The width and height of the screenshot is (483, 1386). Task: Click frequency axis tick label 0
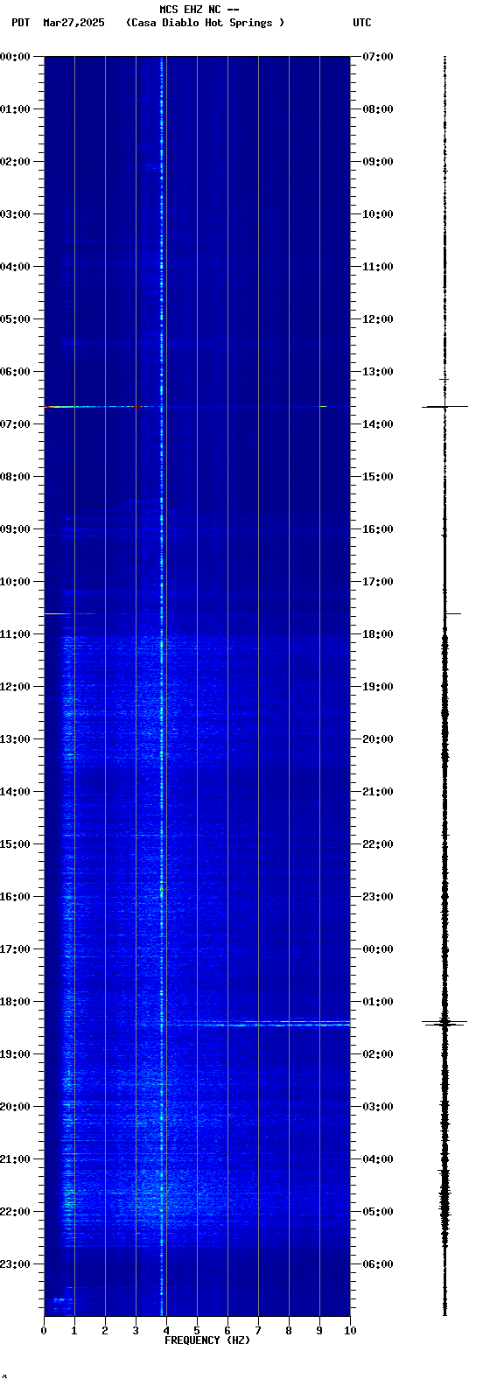pyautogui.click(x=44, y=1331)
